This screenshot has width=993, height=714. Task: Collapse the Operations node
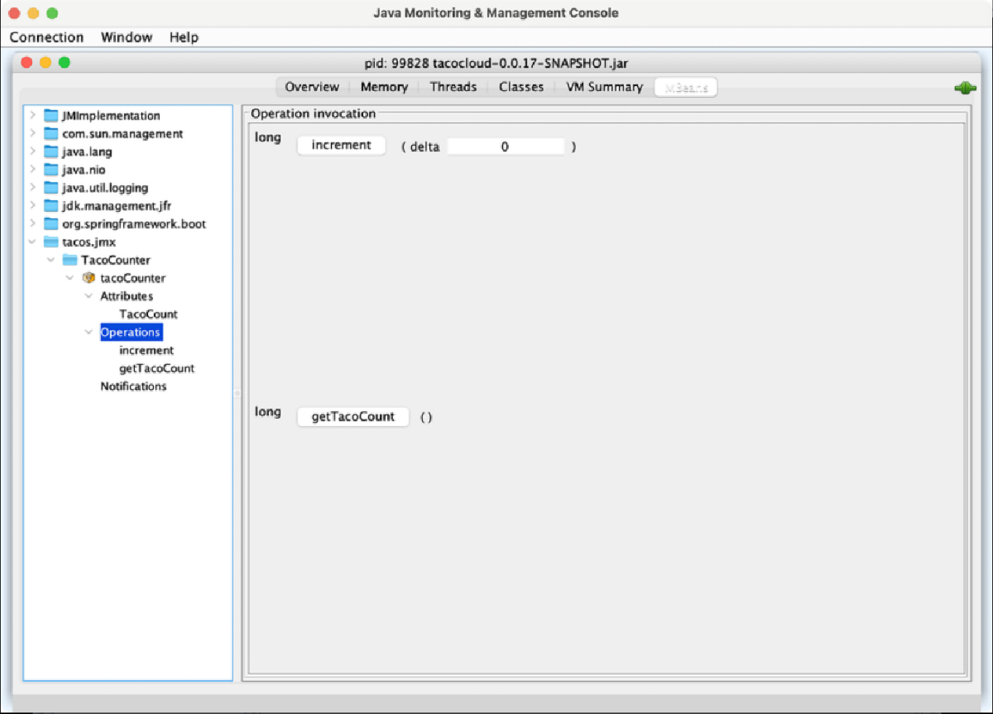(x=89, y=332)
